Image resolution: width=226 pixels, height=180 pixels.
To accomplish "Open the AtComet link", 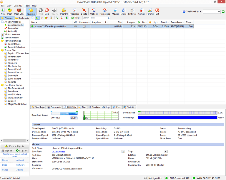I will [20, 160].
